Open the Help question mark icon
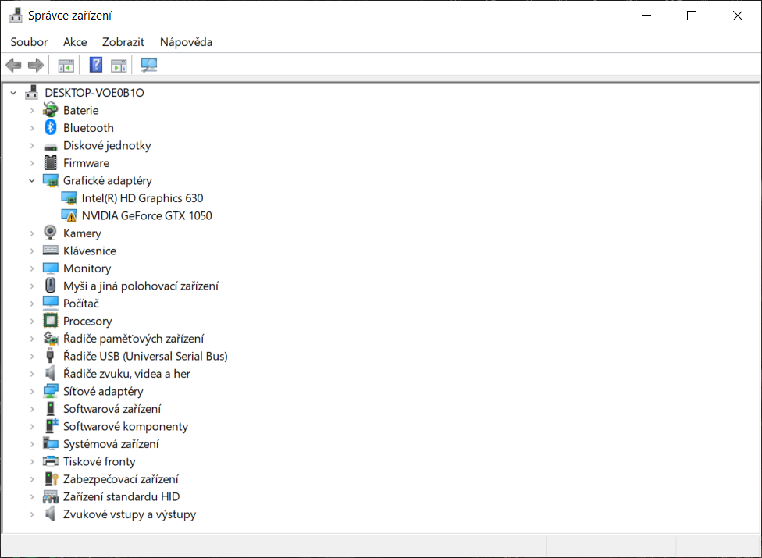Viewport: 762px width, 558px height. (96, 65)
